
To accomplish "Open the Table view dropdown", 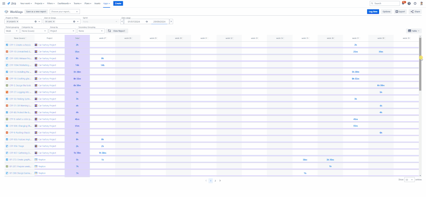I will point(414,31).
